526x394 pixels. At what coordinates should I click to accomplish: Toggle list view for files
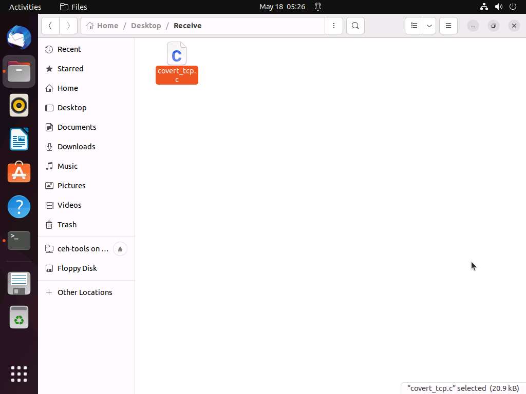(x=414, y=26)
